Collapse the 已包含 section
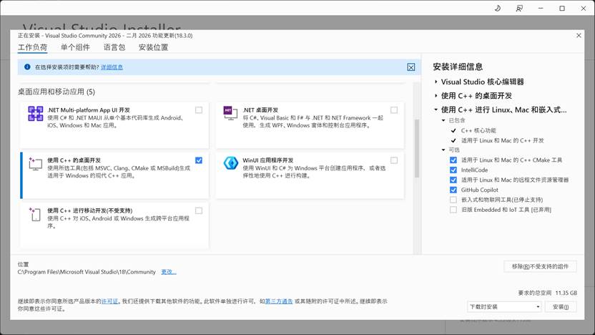Screen dimensions: 595x335 [x=443, y=120]
